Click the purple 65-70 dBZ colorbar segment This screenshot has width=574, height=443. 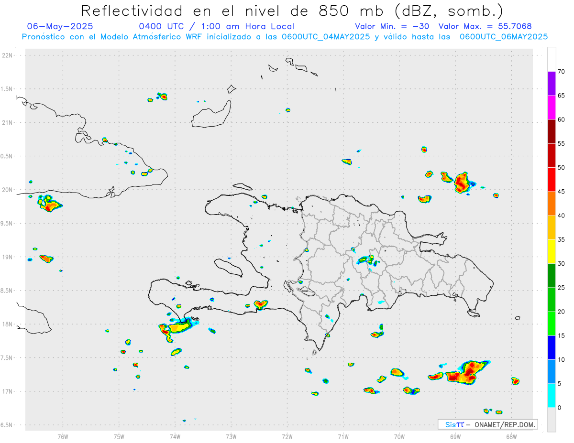point(552,83)
